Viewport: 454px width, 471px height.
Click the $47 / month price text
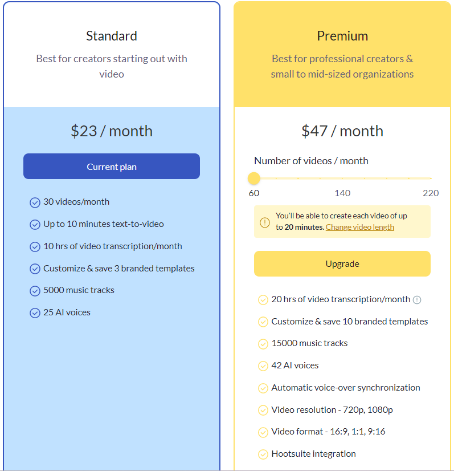click(342, 131)
